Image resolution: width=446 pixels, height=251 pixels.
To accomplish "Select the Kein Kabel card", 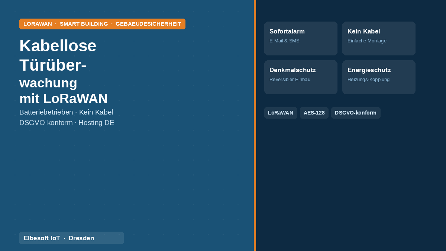I will (x=379, y=38).
